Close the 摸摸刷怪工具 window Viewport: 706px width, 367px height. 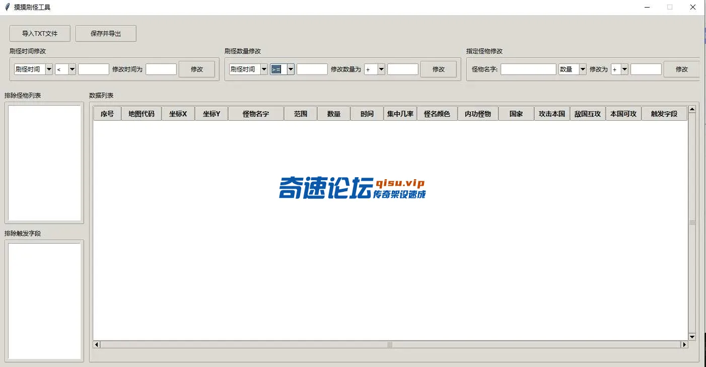tap(693, 7)
